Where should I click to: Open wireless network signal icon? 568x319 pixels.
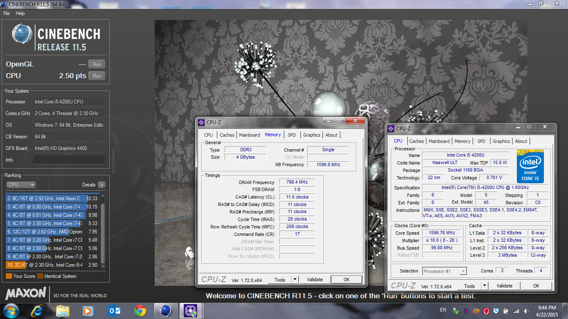point(516,311)
